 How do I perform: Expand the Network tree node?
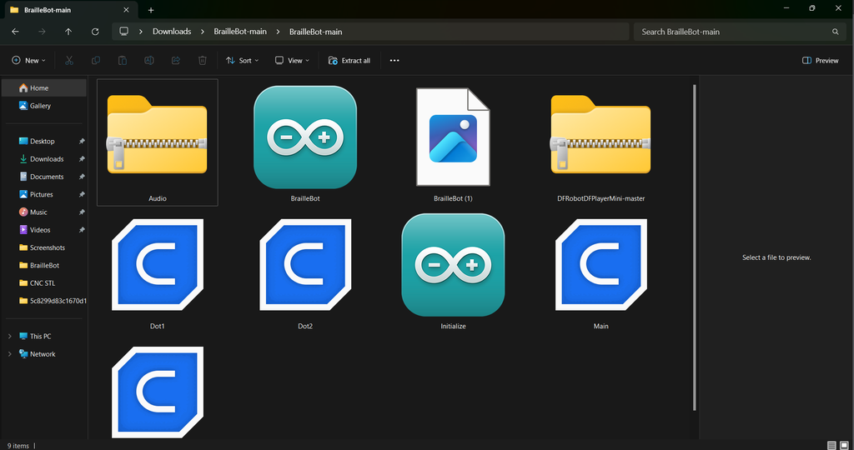(x=10, y=353)
